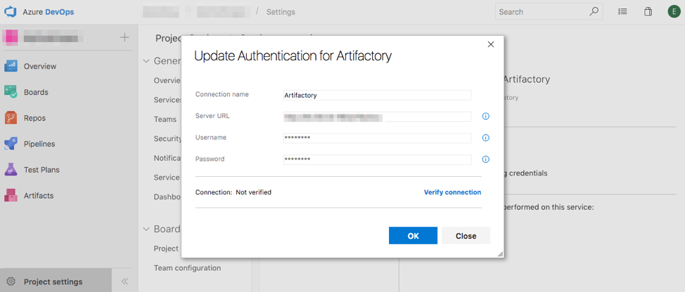Click the info icon beside Server URL
The width and height of the screenshot is (685, 292).
[485, 117]
